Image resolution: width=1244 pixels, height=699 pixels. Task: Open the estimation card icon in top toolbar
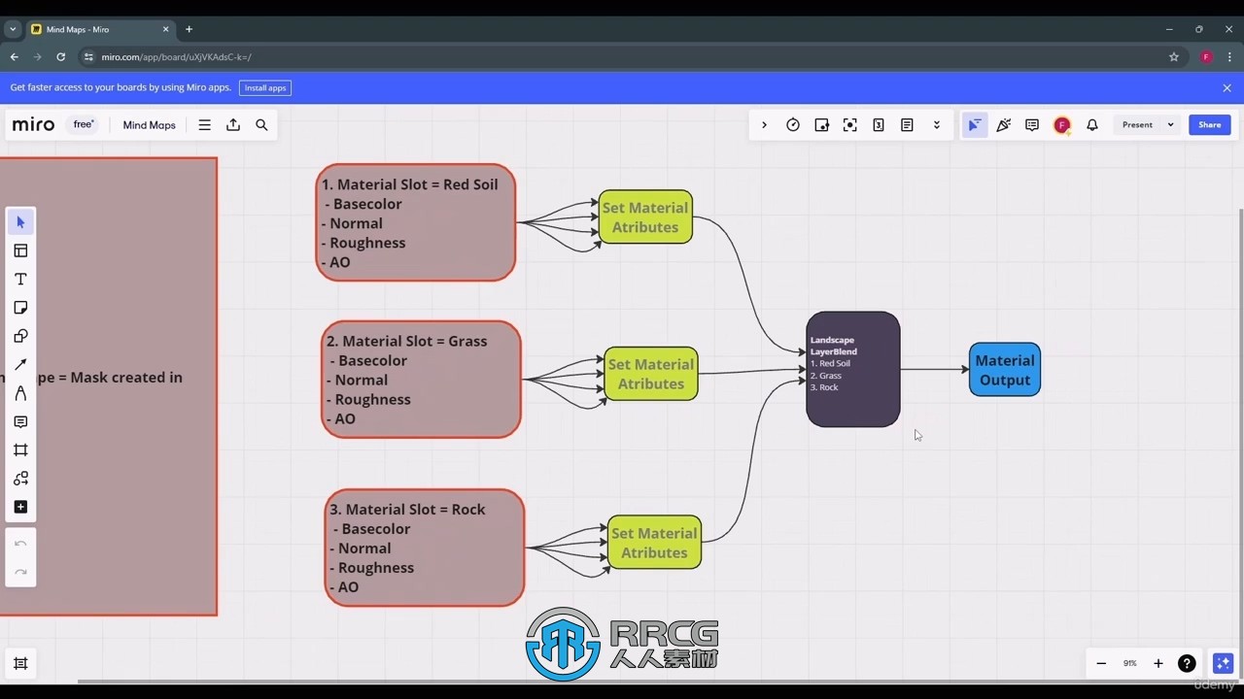(879, 125)
